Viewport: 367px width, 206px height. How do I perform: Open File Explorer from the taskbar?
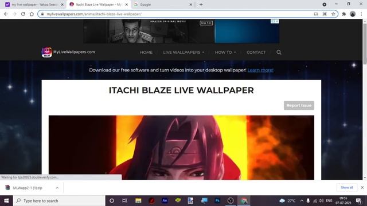point(138,201)
